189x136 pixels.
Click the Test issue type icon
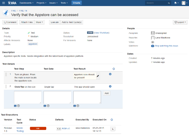(29, 33)
